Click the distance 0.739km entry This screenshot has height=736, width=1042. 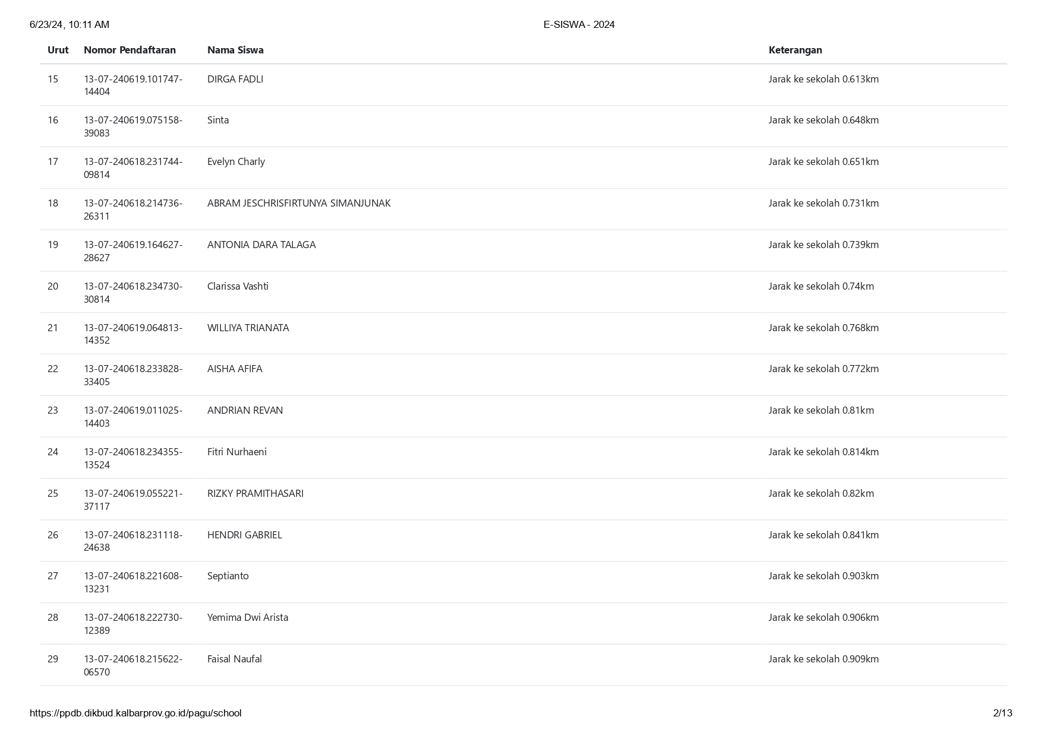pos(823,245)
